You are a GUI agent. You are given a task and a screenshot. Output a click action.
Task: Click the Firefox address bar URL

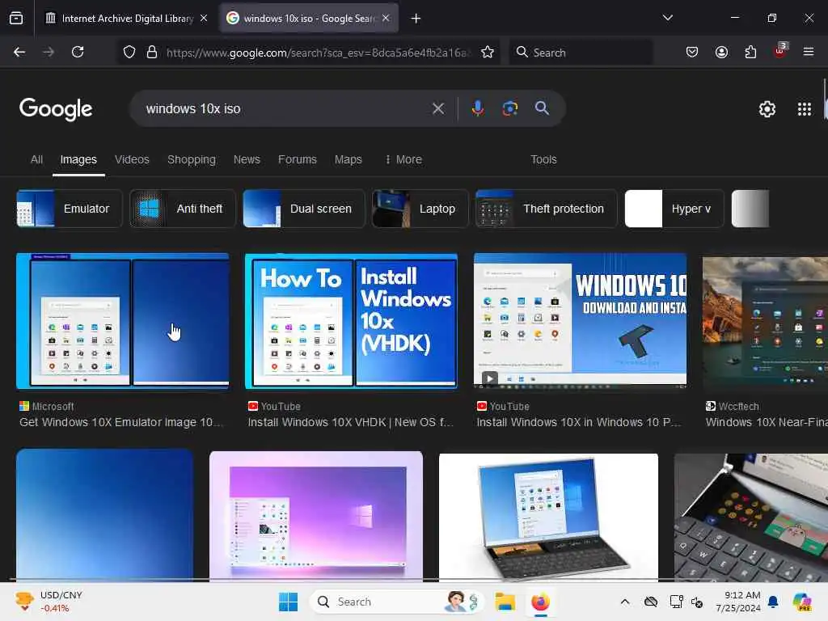[x=317, y=53]
